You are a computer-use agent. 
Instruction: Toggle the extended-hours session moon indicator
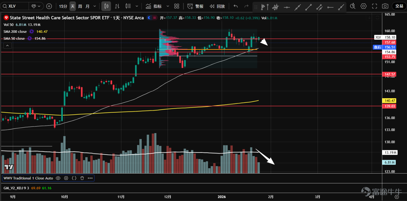coord(149,18)
